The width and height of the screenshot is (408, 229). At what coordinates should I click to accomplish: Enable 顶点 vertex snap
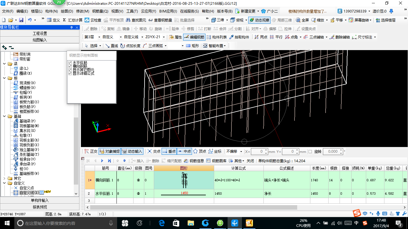pos(199,151)
